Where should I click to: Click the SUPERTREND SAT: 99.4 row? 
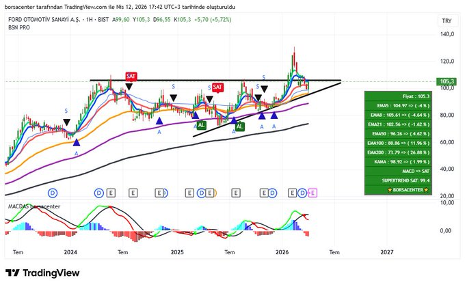pos(398,180)
